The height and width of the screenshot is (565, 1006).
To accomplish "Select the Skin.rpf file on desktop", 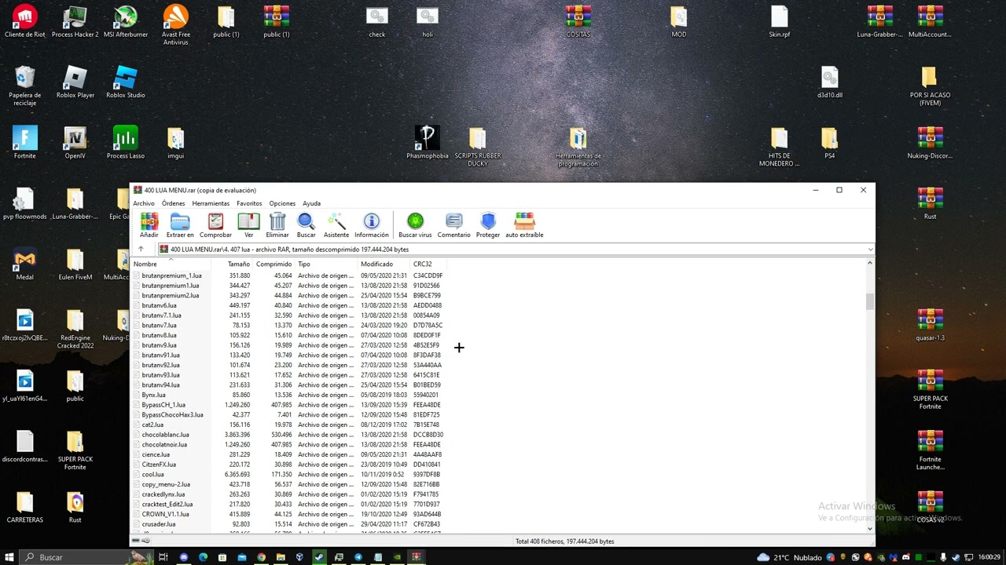I will click(x=780, y=22).
